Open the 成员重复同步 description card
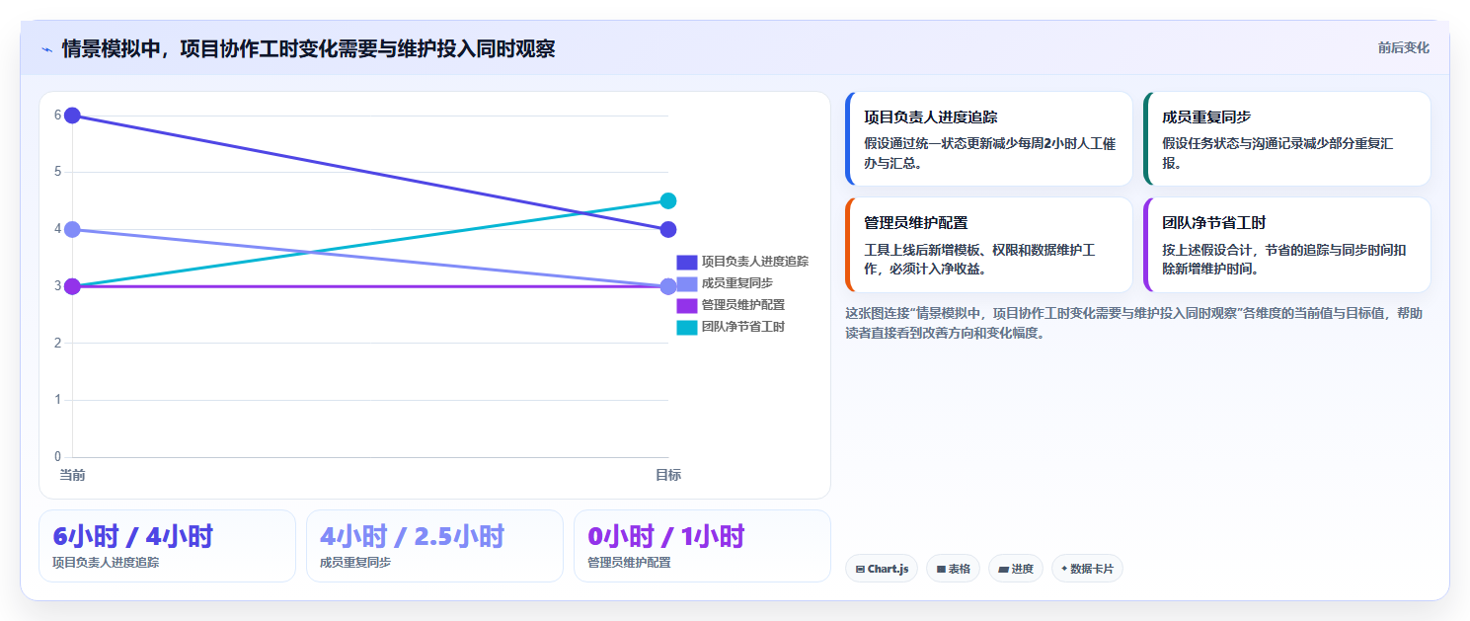The height and width of the screenshot is (621, 1470). [x=1287, y=139]
